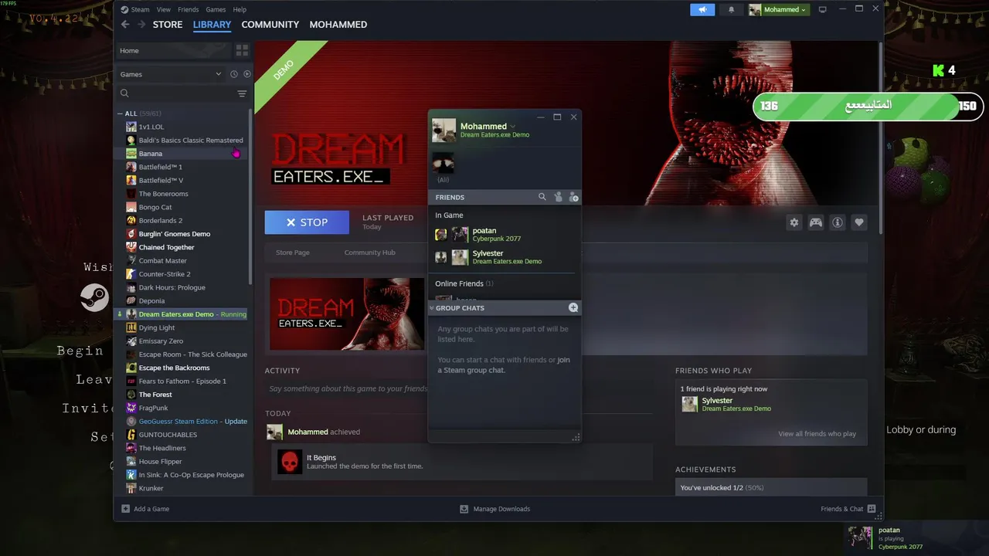
Task: Select Sylvester in friends list
Action: click(504, 257)
